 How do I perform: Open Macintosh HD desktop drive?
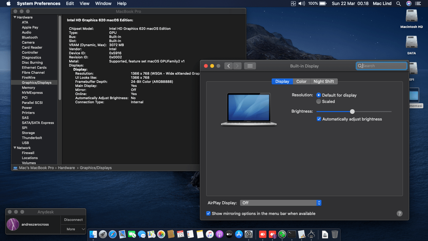pyautogui.click(x=411, y=19)
